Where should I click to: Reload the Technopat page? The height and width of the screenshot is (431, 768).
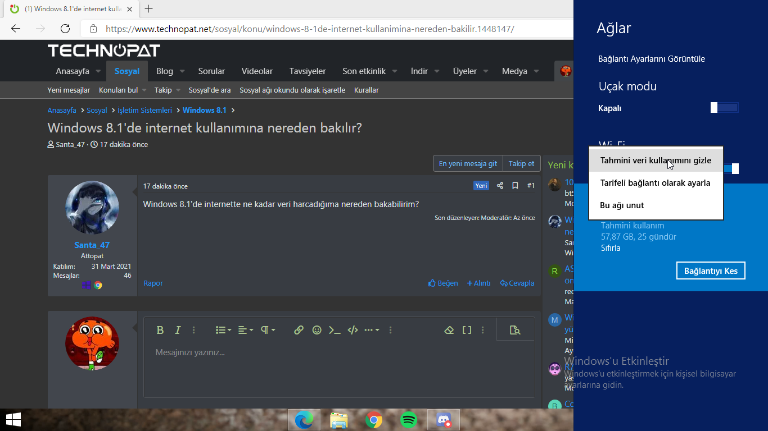pyautogui.click(x=65, y=29)
